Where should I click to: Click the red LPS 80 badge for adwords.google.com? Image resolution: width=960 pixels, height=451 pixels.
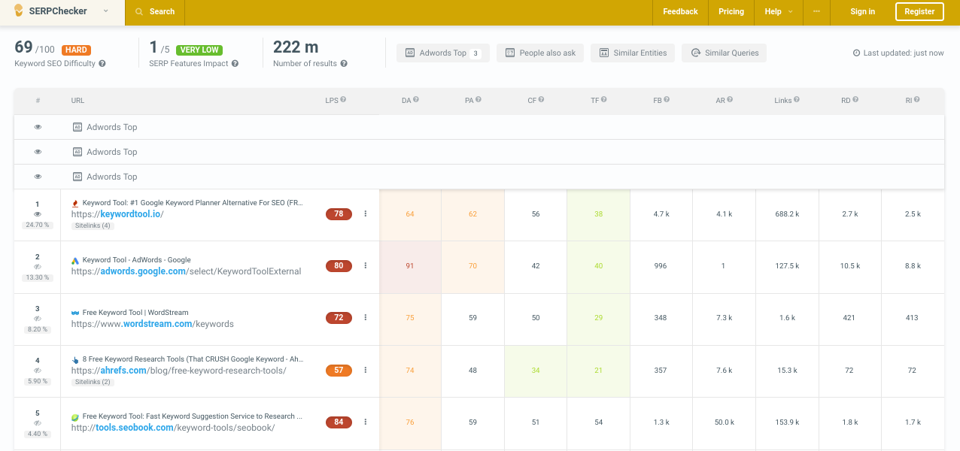click(339, 266)
